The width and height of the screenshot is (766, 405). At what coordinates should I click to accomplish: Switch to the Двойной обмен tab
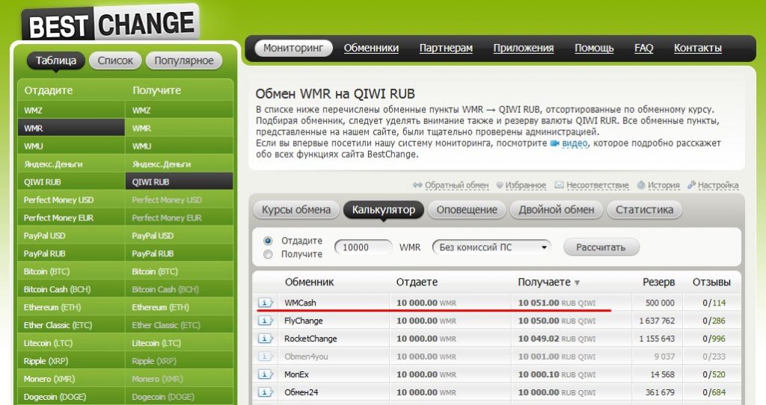[557, 210]
